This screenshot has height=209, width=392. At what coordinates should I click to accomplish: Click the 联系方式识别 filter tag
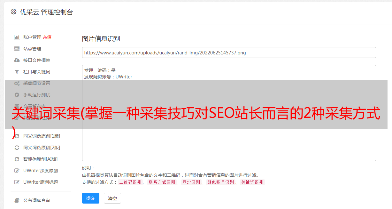pyautogui.click(x=162, y=182)
